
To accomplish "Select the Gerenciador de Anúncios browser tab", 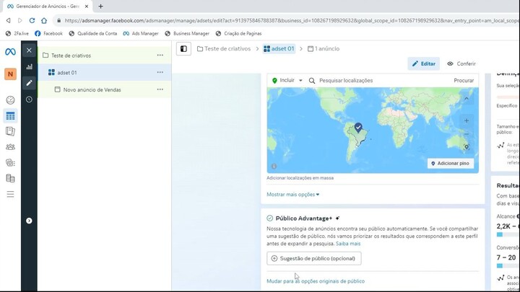I will click(46, 6).
